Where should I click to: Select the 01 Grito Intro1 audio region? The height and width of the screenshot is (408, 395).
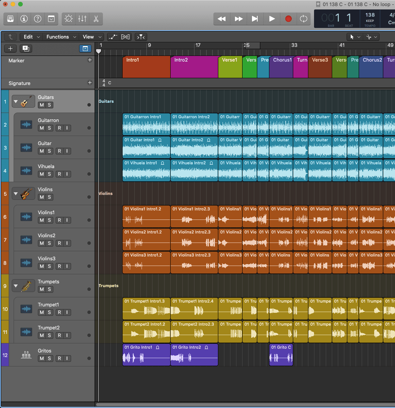coord(146,355)
